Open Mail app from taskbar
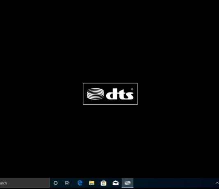 (x=116, y=183)
